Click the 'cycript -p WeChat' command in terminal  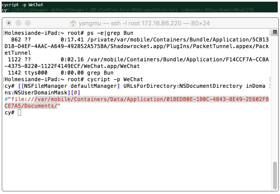click(x=115, y=79)
